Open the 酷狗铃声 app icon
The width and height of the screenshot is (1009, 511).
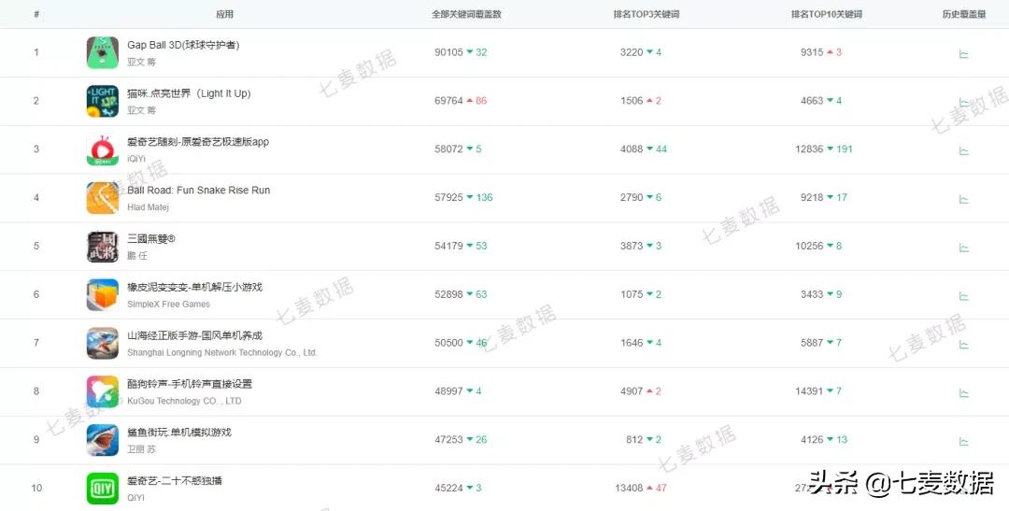[103, 392]
